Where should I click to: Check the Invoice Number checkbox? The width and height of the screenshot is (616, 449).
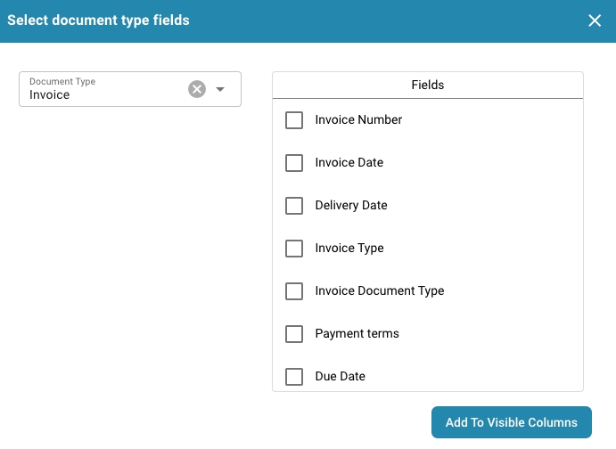tap(294, 120)
